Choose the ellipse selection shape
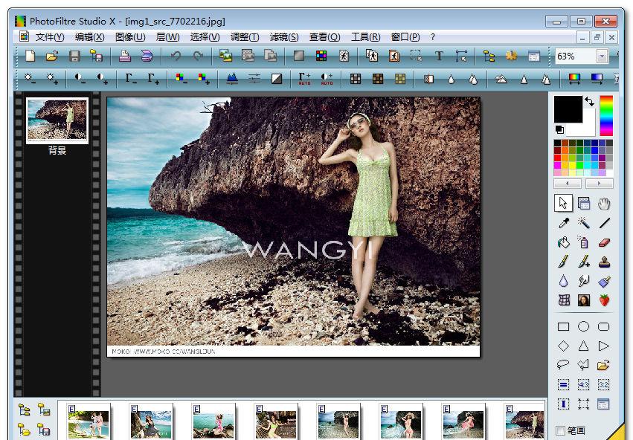 (x=583, y=327)
